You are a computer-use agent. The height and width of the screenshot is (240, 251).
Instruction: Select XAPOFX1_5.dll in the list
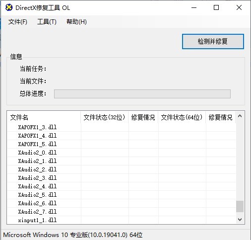tap(37, 144)
